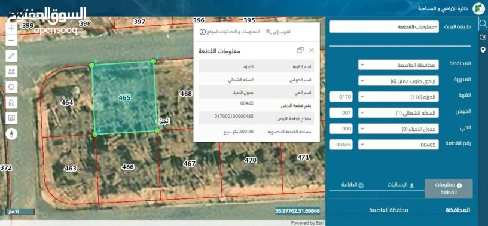Click parcel label 467 on map
The height and width of the screenshot is (226, 488).
[190, 163]
